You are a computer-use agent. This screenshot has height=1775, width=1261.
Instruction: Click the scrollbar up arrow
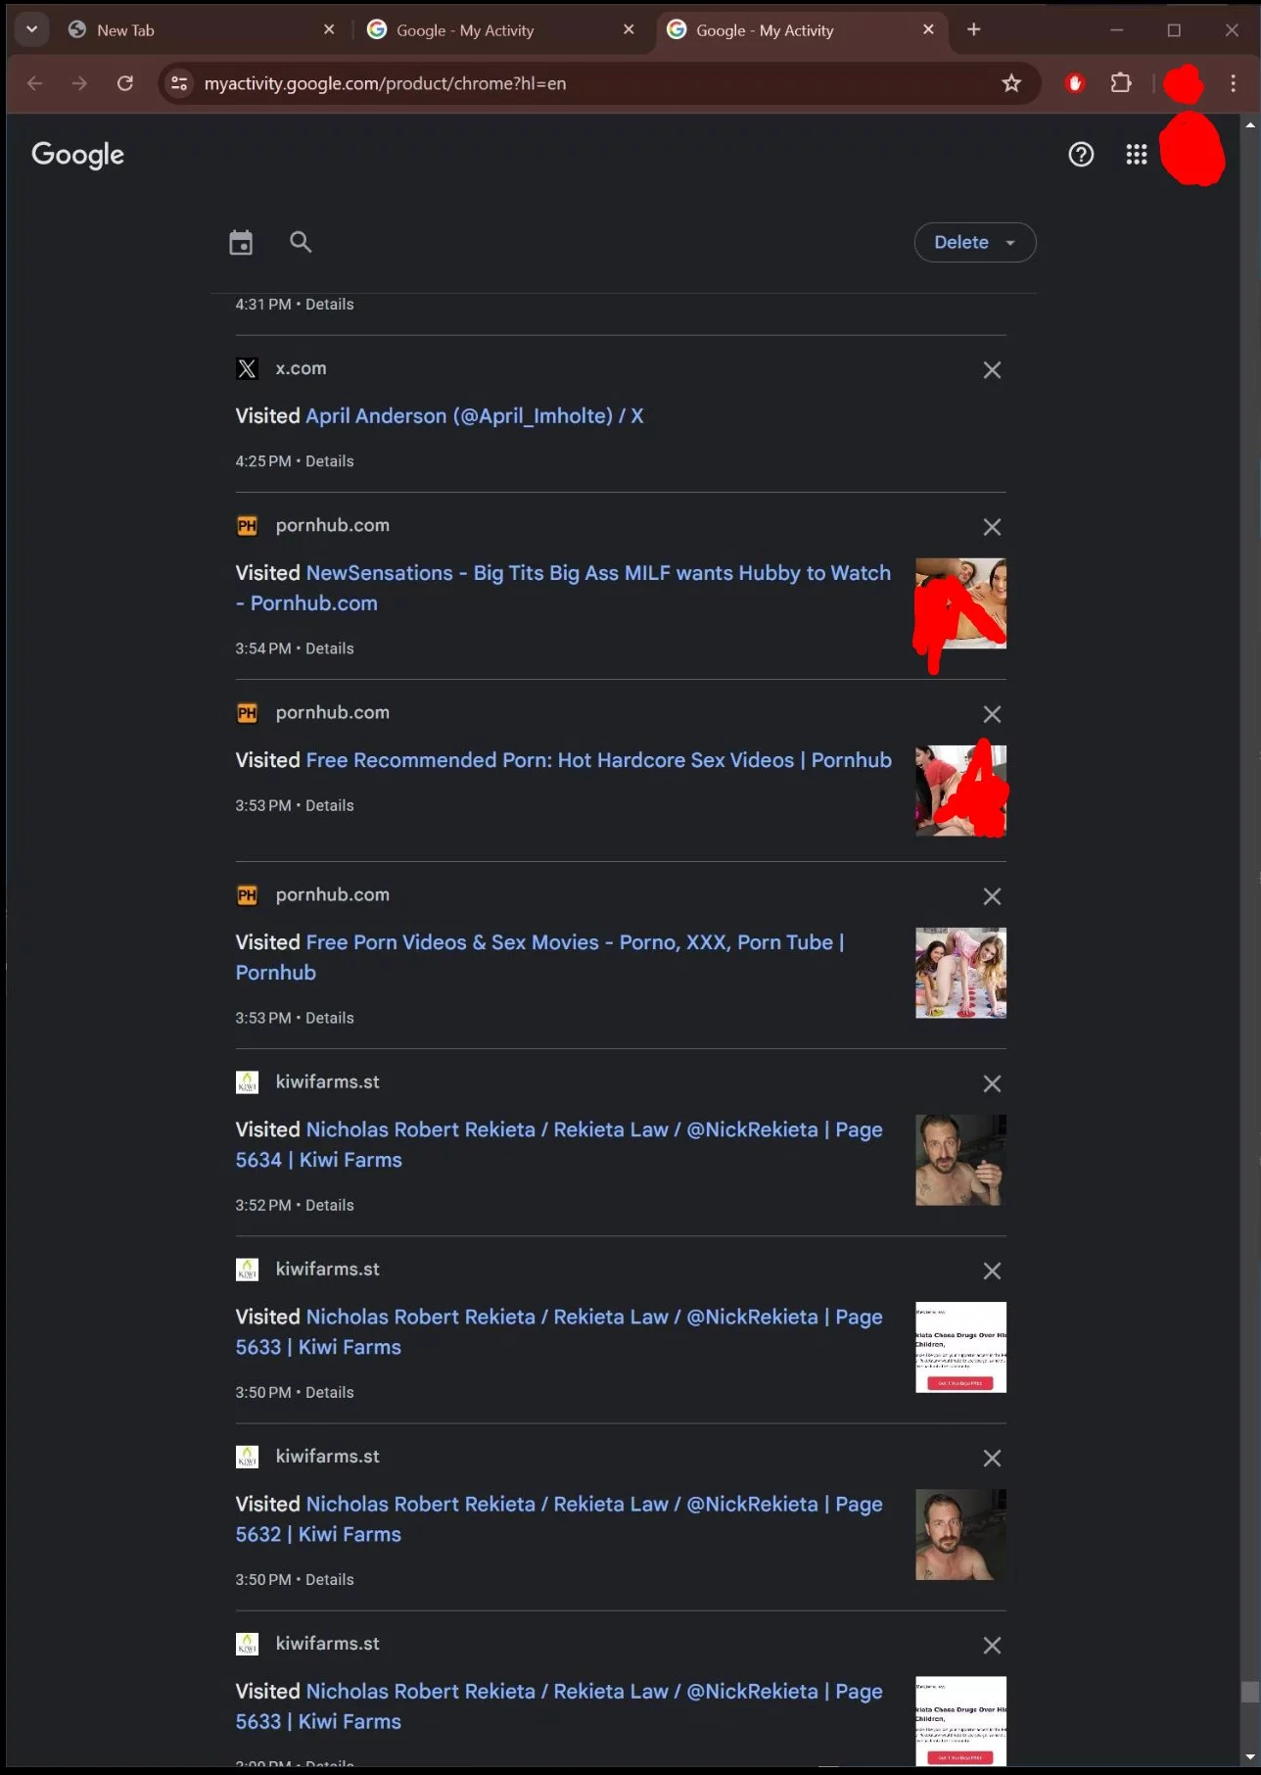point(1249,124)
